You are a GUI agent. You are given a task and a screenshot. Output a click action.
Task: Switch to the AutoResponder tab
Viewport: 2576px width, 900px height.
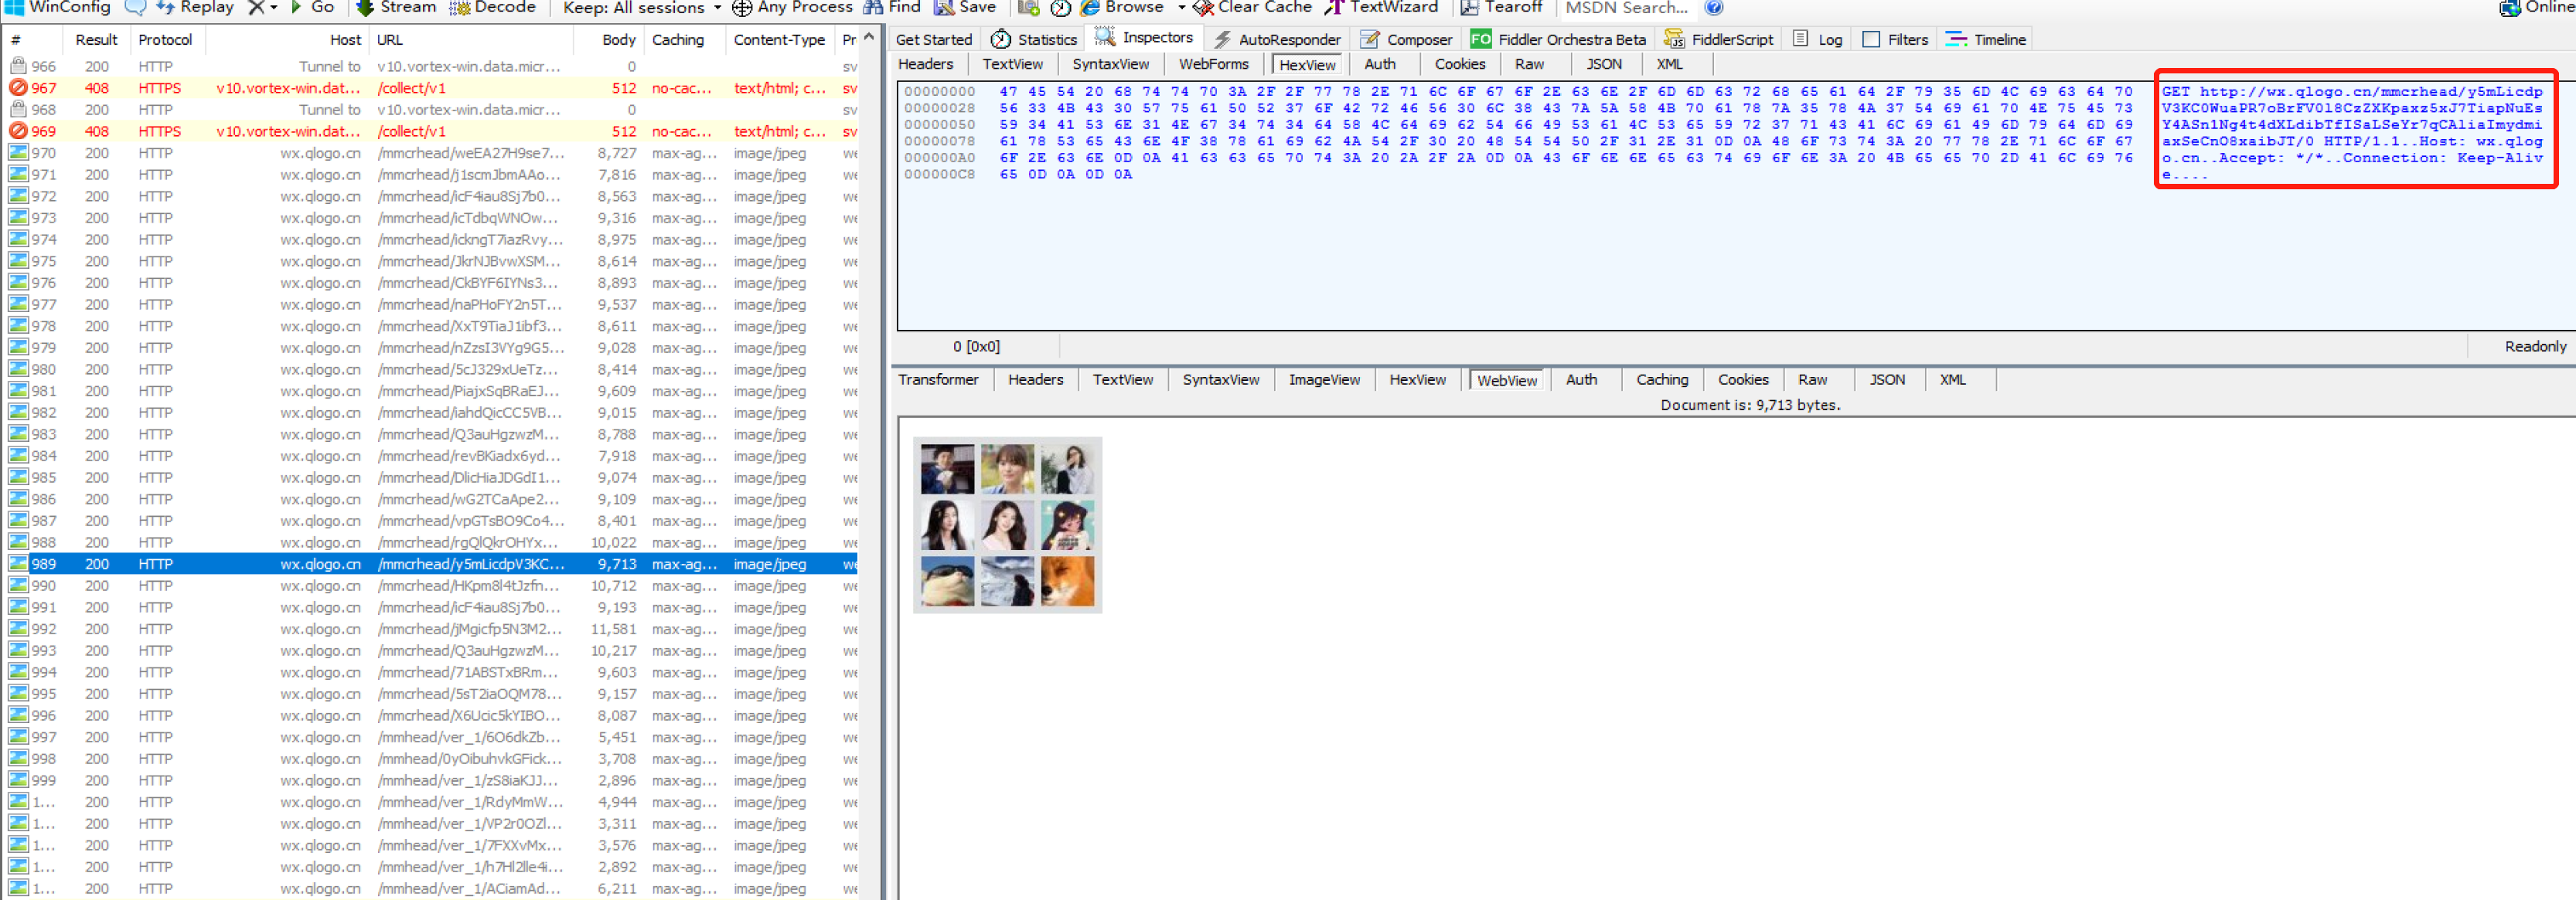[1277, 39]
